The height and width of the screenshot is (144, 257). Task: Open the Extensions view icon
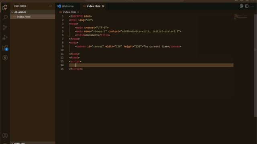pyautogui.click(x=5, y=48)
